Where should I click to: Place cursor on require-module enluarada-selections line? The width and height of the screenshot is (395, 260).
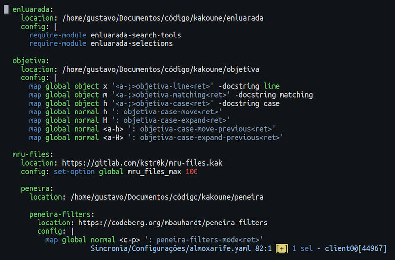coord(101,44)
